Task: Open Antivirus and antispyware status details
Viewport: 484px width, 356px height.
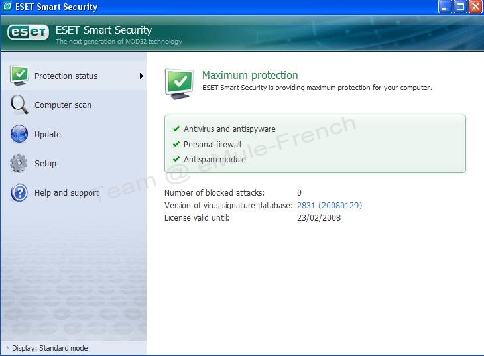Action: pos(229,129)
